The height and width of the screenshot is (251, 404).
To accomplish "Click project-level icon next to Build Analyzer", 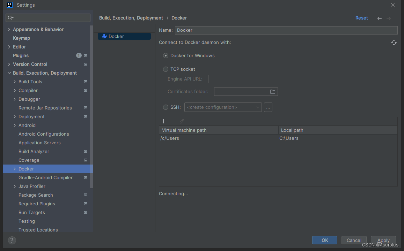I will tap(86, 152).
